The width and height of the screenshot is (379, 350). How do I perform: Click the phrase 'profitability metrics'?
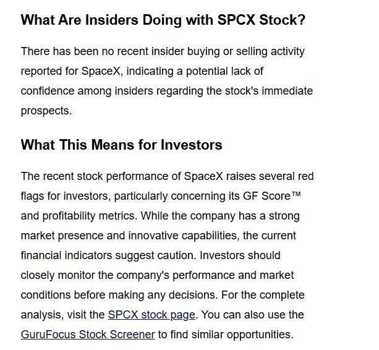click(x=90, y=216)
